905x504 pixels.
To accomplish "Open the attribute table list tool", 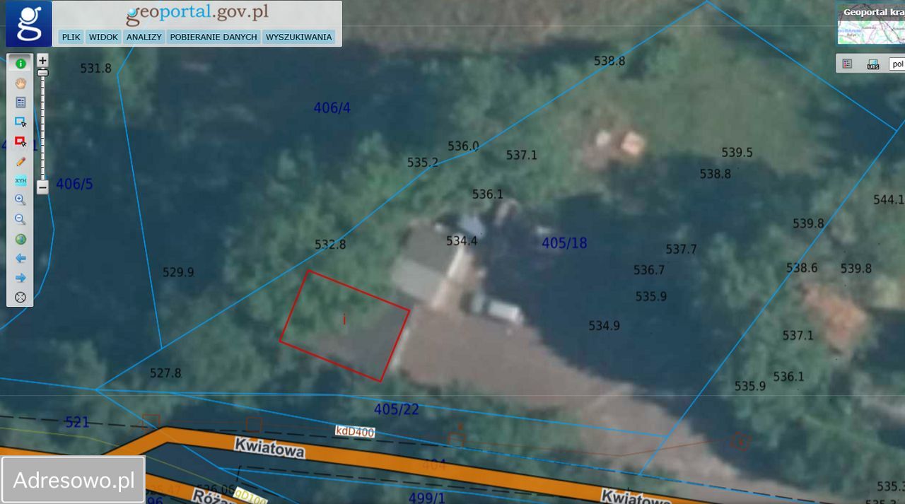I will click(21, 102).
